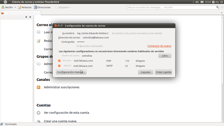
Task: Open the messaging envelope indicator
Action: [x=202, y=2]
